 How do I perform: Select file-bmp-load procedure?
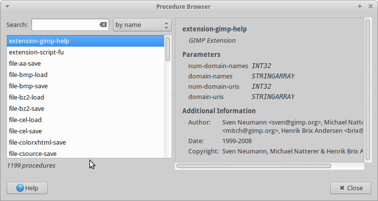tap(86, 75)
